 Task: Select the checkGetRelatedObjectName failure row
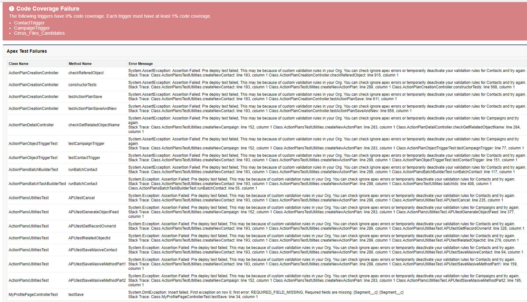click(x=94, y=125)
